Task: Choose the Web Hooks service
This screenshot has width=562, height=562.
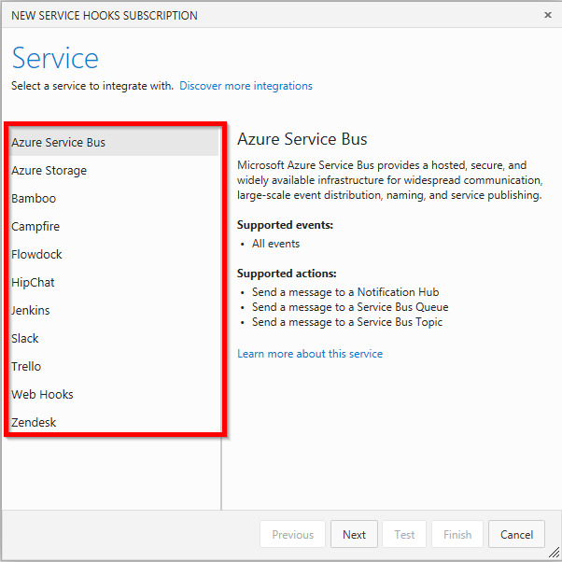Action: 114,394
